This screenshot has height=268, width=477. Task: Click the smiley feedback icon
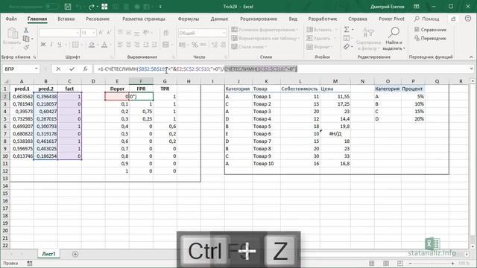tap(468, 19)
